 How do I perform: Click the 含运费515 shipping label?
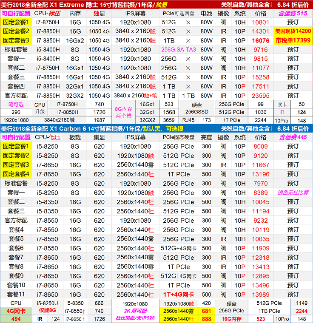point(293,13)
